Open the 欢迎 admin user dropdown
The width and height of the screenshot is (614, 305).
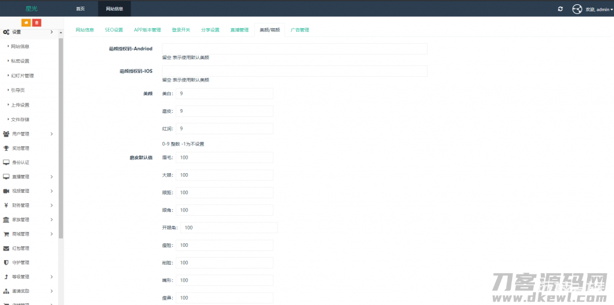pyautogui.click(x=599, y=10)
